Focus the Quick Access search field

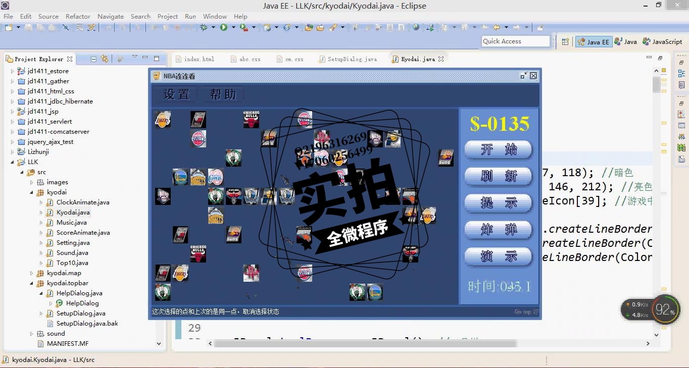click(x=516, y=41)
